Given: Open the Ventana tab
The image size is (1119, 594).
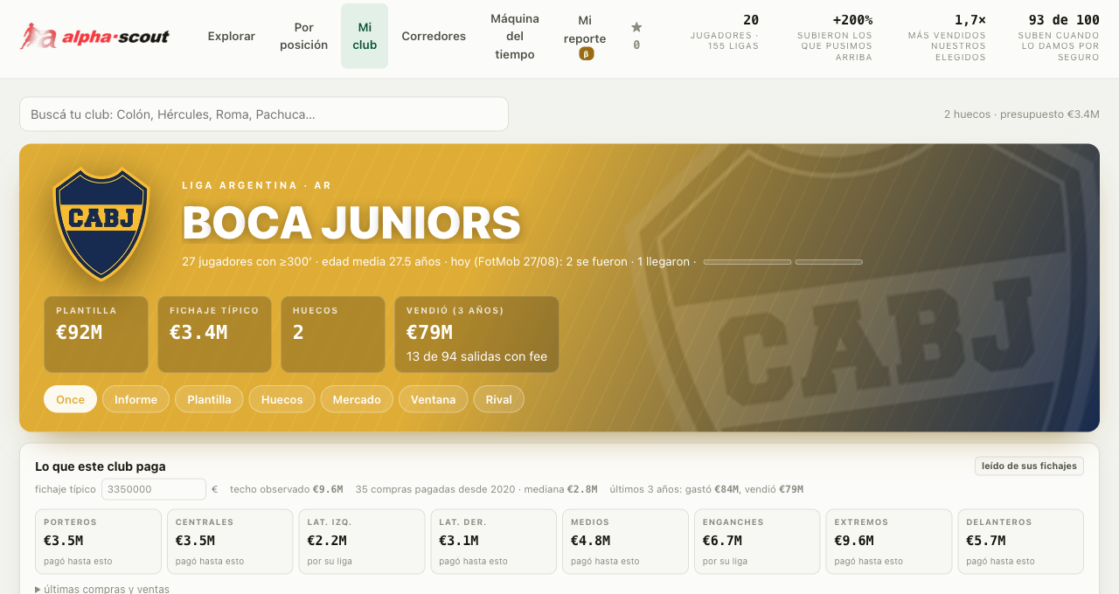Looking at the screenshot, I should tap(434, 399).
